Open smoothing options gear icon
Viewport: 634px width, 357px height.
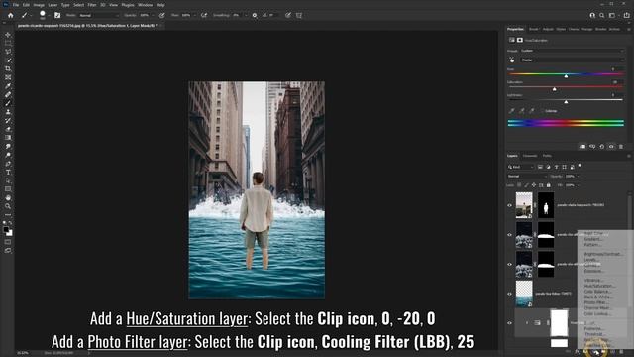(x=255, y=16)
